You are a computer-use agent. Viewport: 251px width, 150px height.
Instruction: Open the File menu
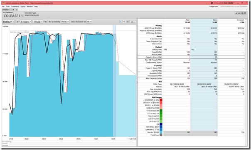3,7
